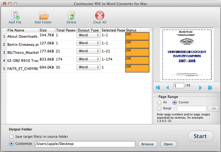Image resolution: width=221 pixels, height=152 pixels.
Task: Click the Clear All red X icon
Action: [100, 15]
